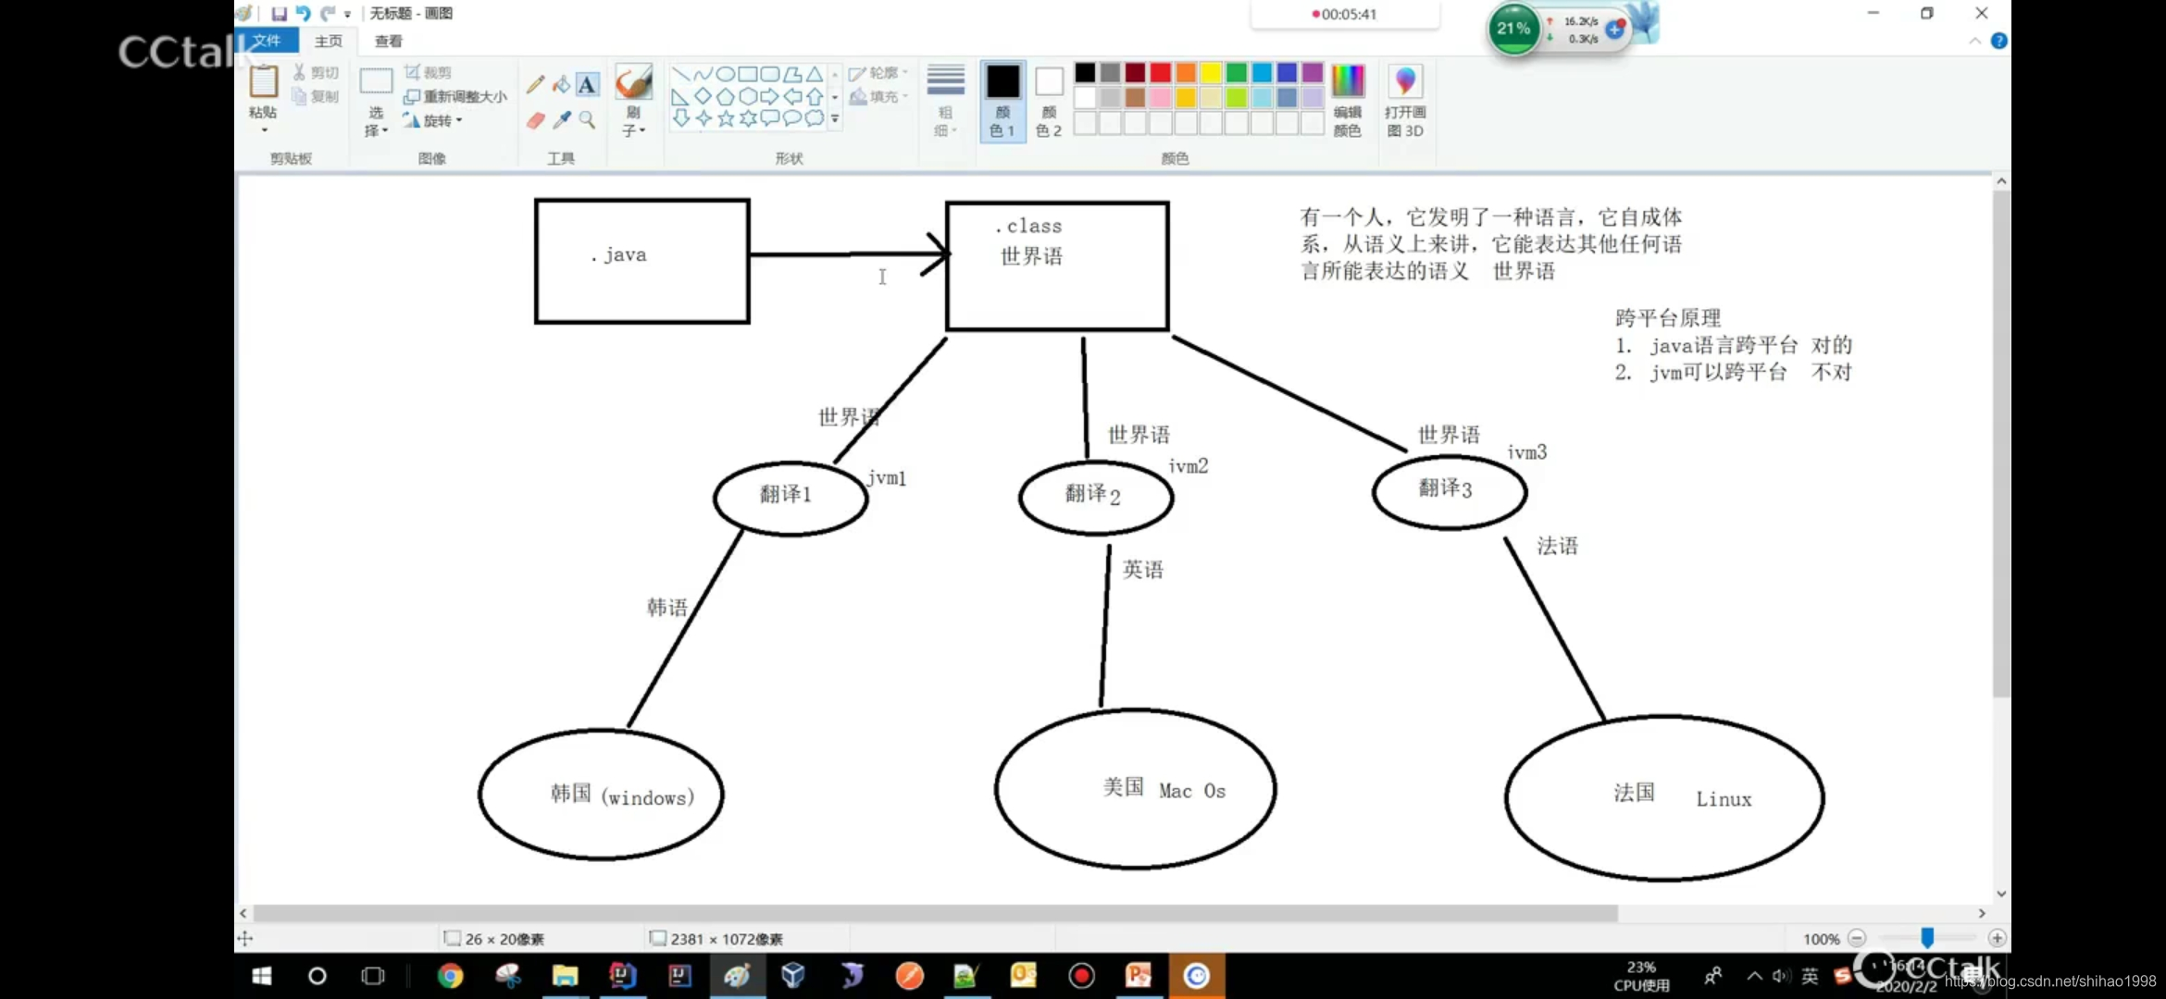Image resolution: width=2166 pixels, height=999 pixels.
Task: Open the Edit colors (编辑颜色) dialog
Action: tap(1348, 101)
